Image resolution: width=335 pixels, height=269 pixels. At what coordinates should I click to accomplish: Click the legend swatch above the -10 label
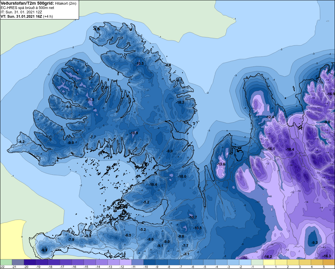coord(149,262)
